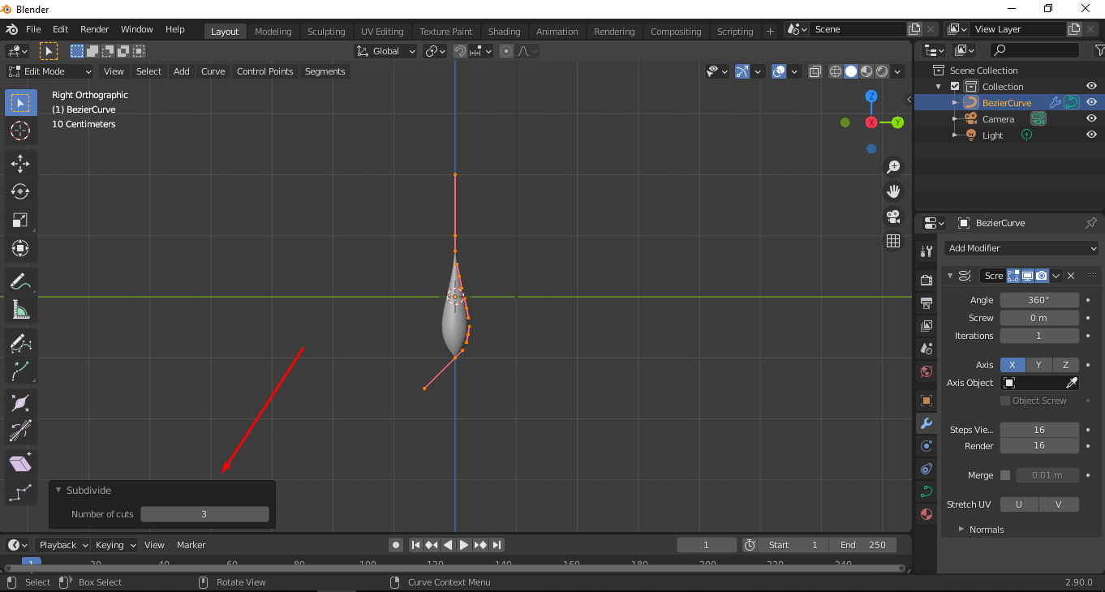Select the Measure tool
The height and width of the screenshot is (592, 1105).
[x=19, y=310]
